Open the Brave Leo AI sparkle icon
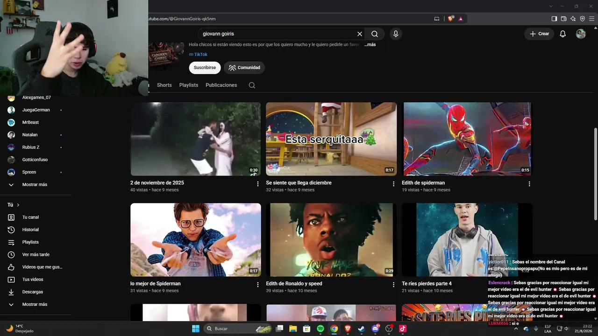The image size is (598, 336). coord(573,19)
